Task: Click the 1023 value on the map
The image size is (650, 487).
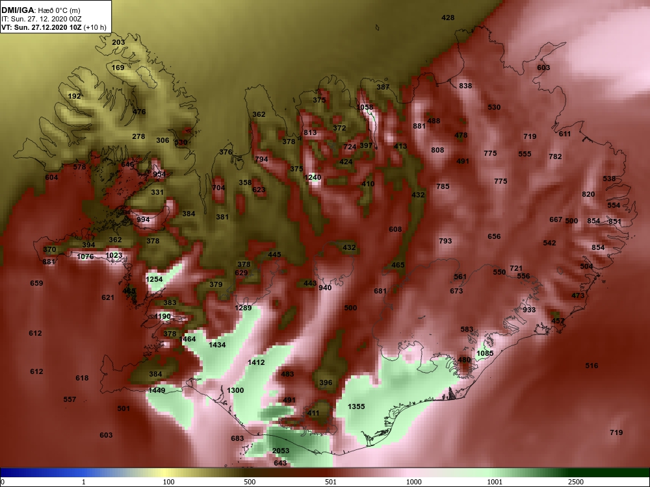Action: coord(114,255)
